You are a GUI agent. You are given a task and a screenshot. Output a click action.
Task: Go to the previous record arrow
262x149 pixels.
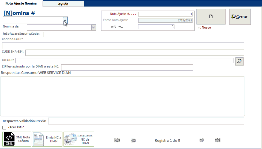tap(133, 140)
